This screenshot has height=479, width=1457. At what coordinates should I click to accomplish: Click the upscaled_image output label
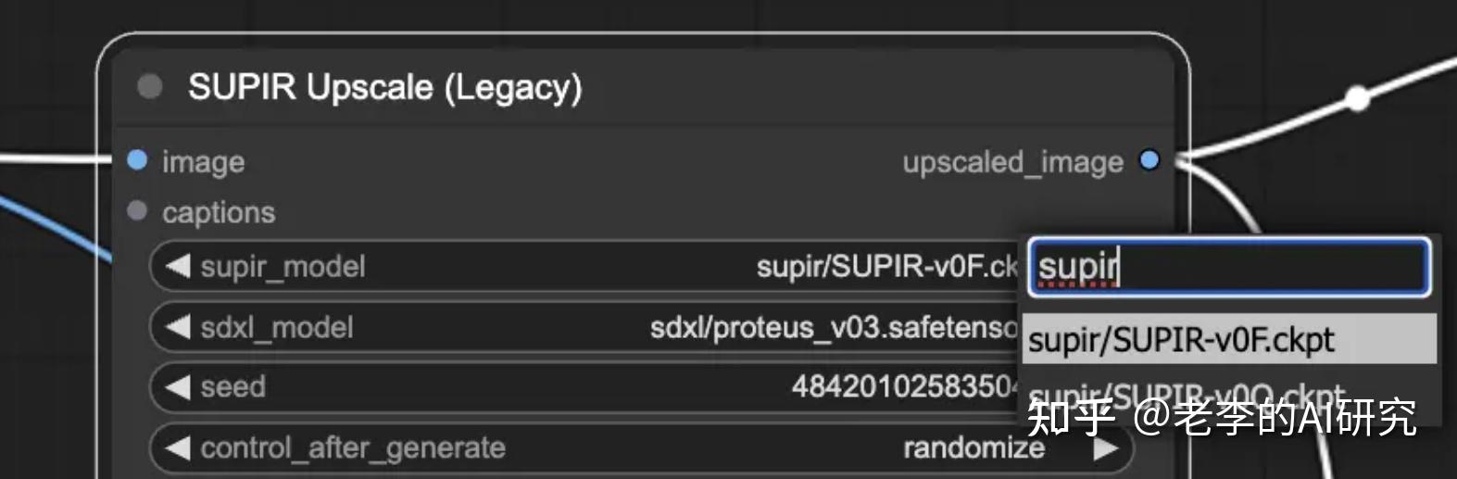tap(1012, 162)
